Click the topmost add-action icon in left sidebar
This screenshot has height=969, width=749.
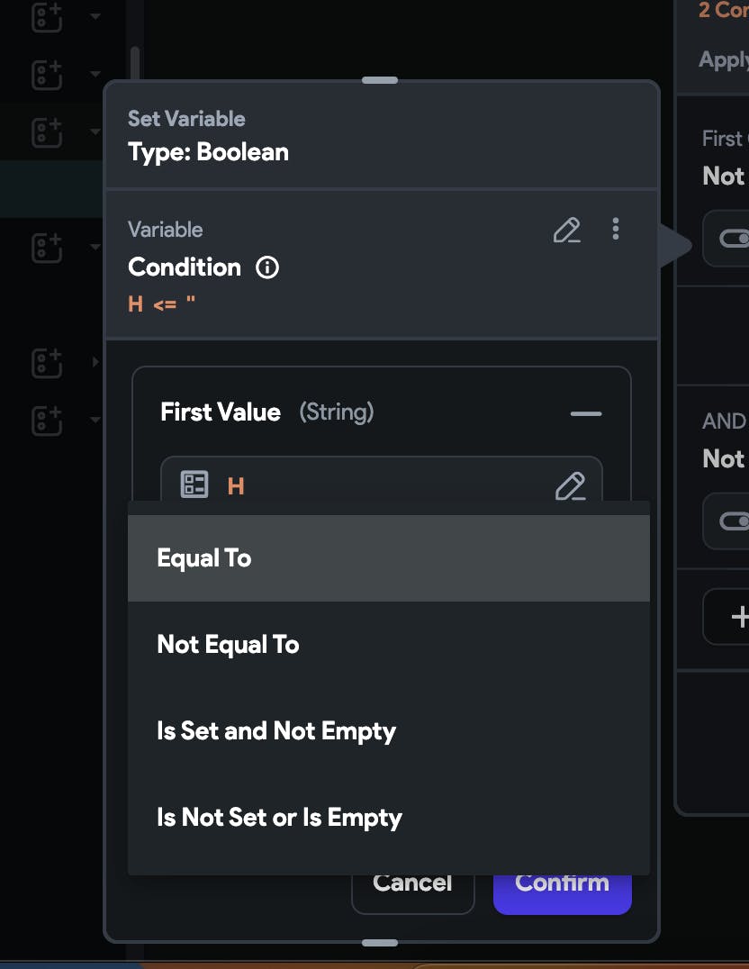point(46,16)
